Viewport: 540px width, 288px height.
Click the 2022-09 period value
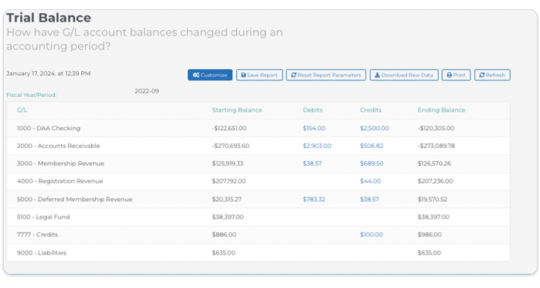click(147, 91)
